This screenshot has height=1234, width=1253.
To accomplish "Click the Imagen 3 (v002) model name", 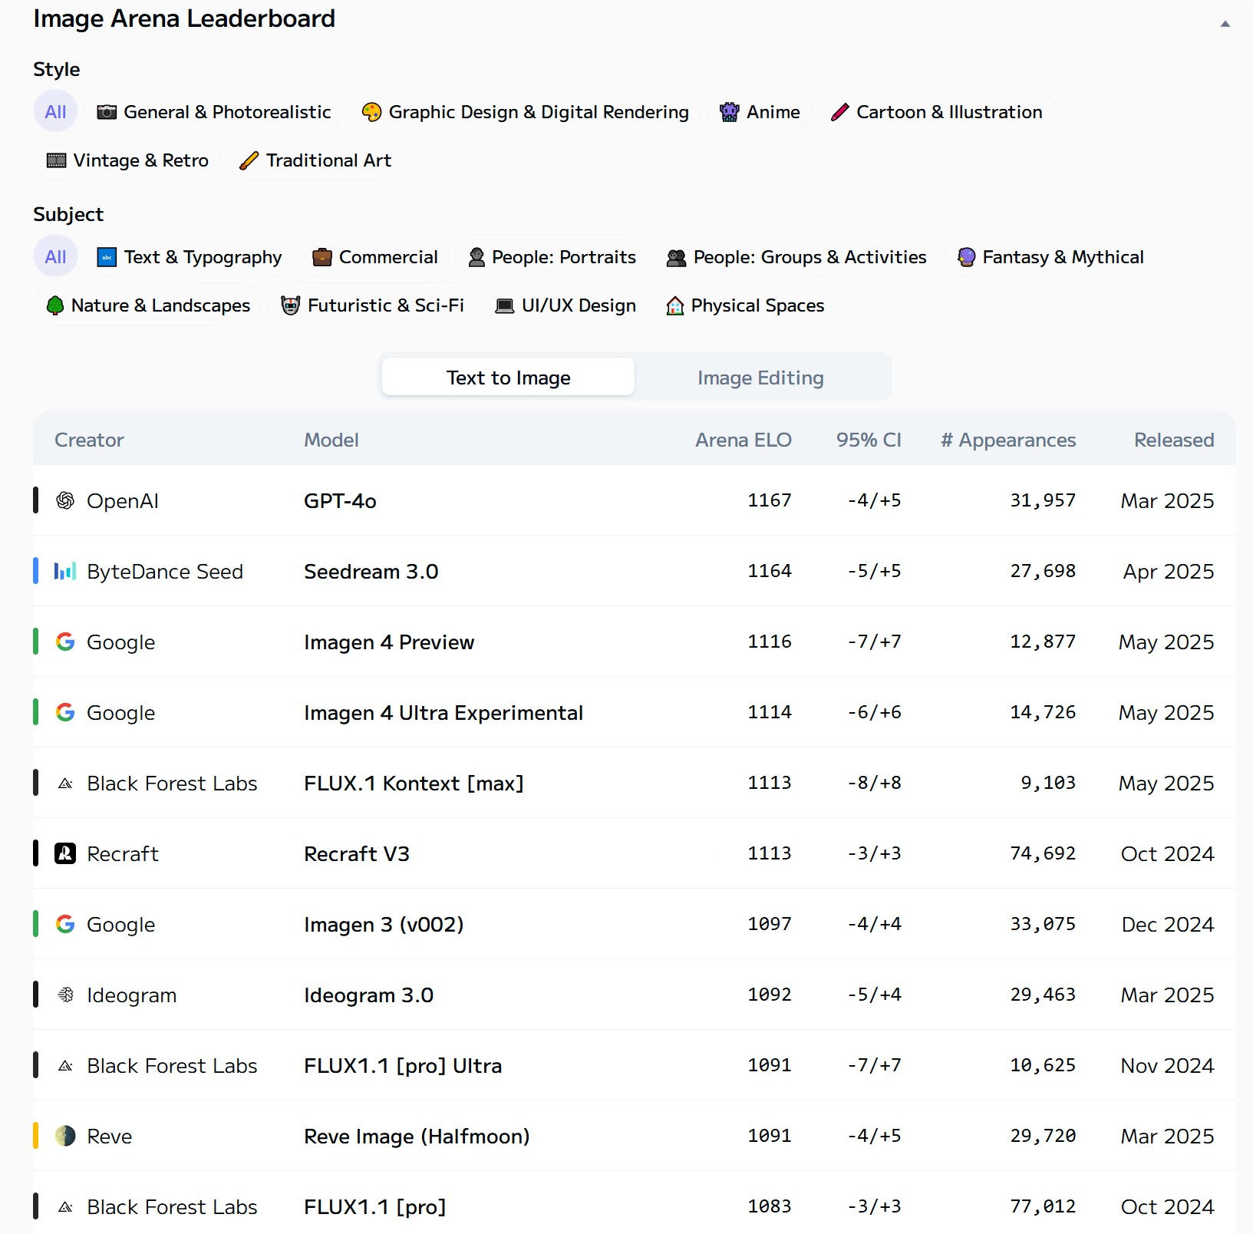I will (x=384, y=924).
